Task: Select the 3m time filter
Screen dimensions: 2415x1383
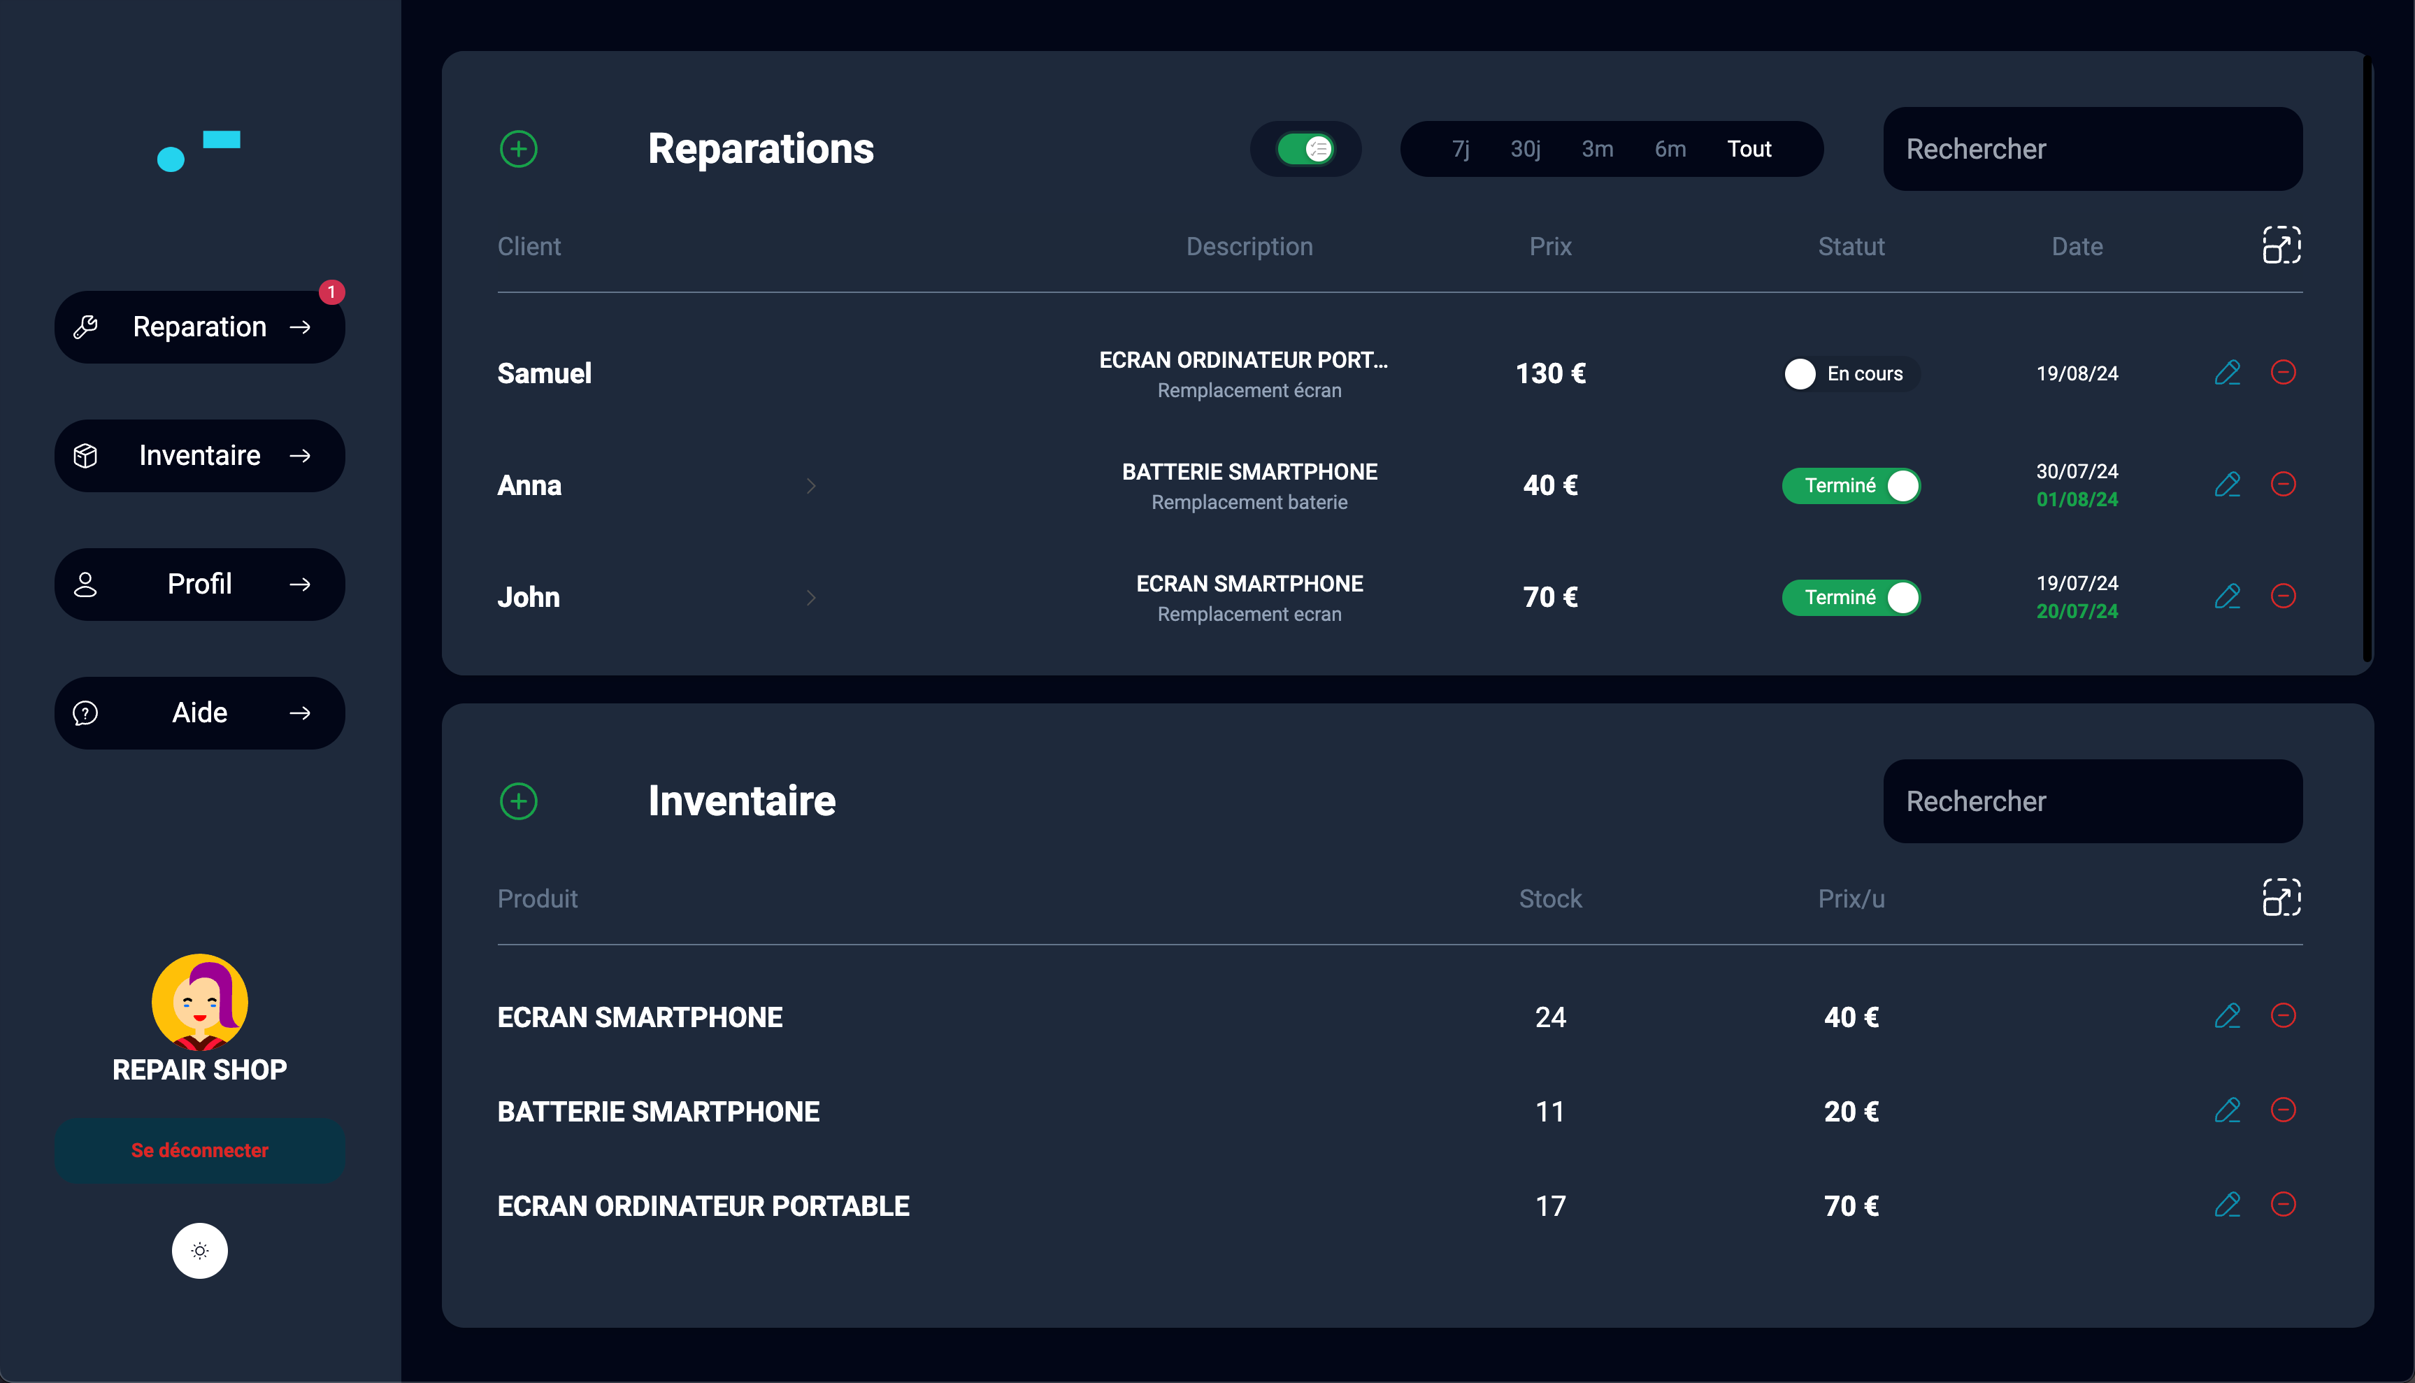Action: [1598, 149]
